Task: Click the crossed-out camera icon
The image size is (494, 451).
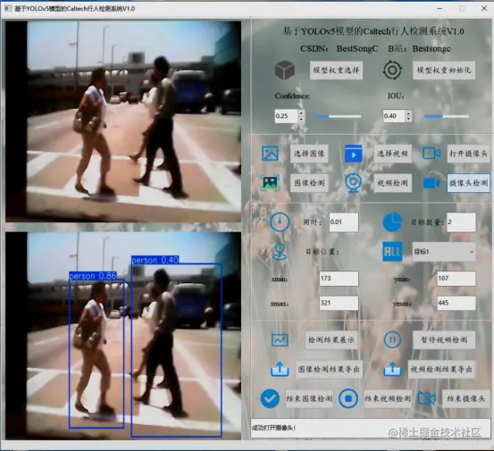Action: click(427, 398)
